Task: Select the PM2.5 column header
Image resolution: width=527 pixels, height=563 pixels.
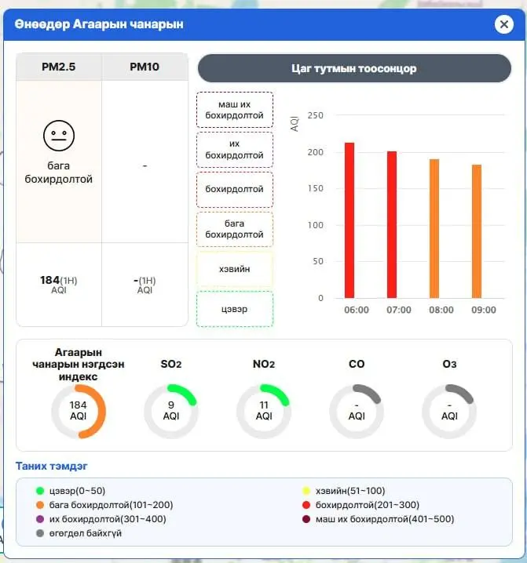Action: tap(59, 67)
